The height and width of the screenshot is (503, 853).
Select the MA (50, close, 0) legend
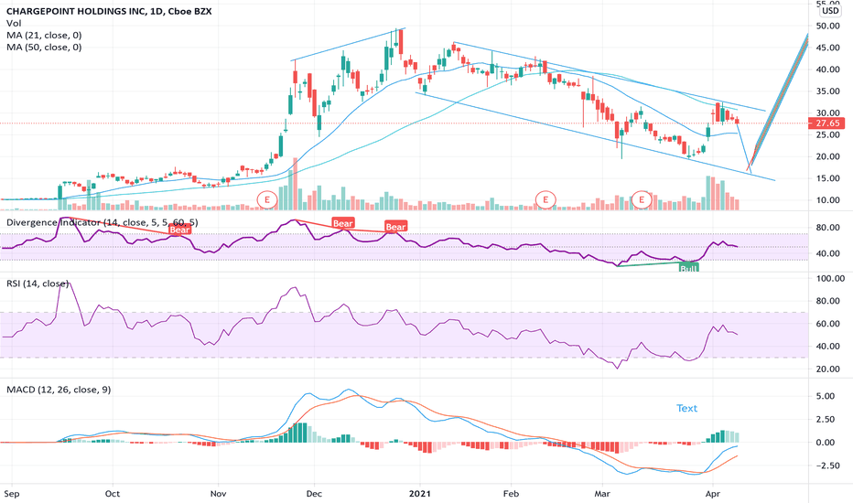[x=44, y=48]
